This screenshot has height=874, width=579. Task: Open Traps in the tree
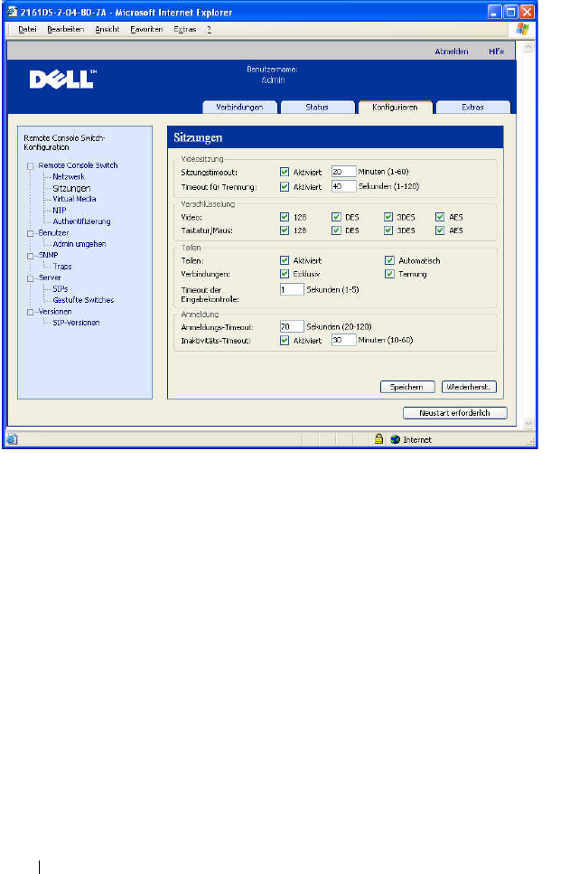61,267
